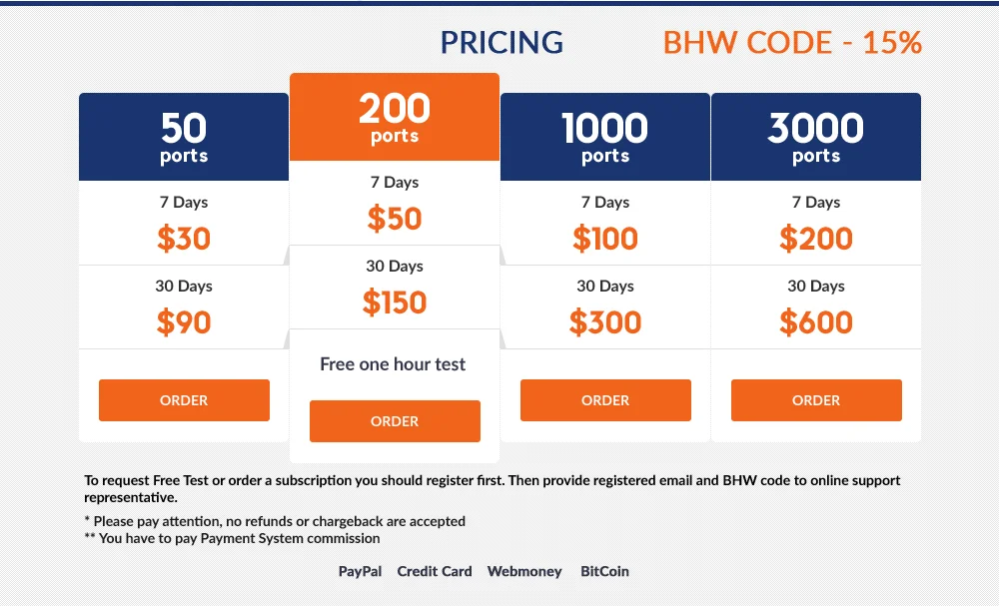Select the $300 thirty-day price
The width and height of the screenshot is (999, 606).
pyautogui.click(x=605, y=322)
